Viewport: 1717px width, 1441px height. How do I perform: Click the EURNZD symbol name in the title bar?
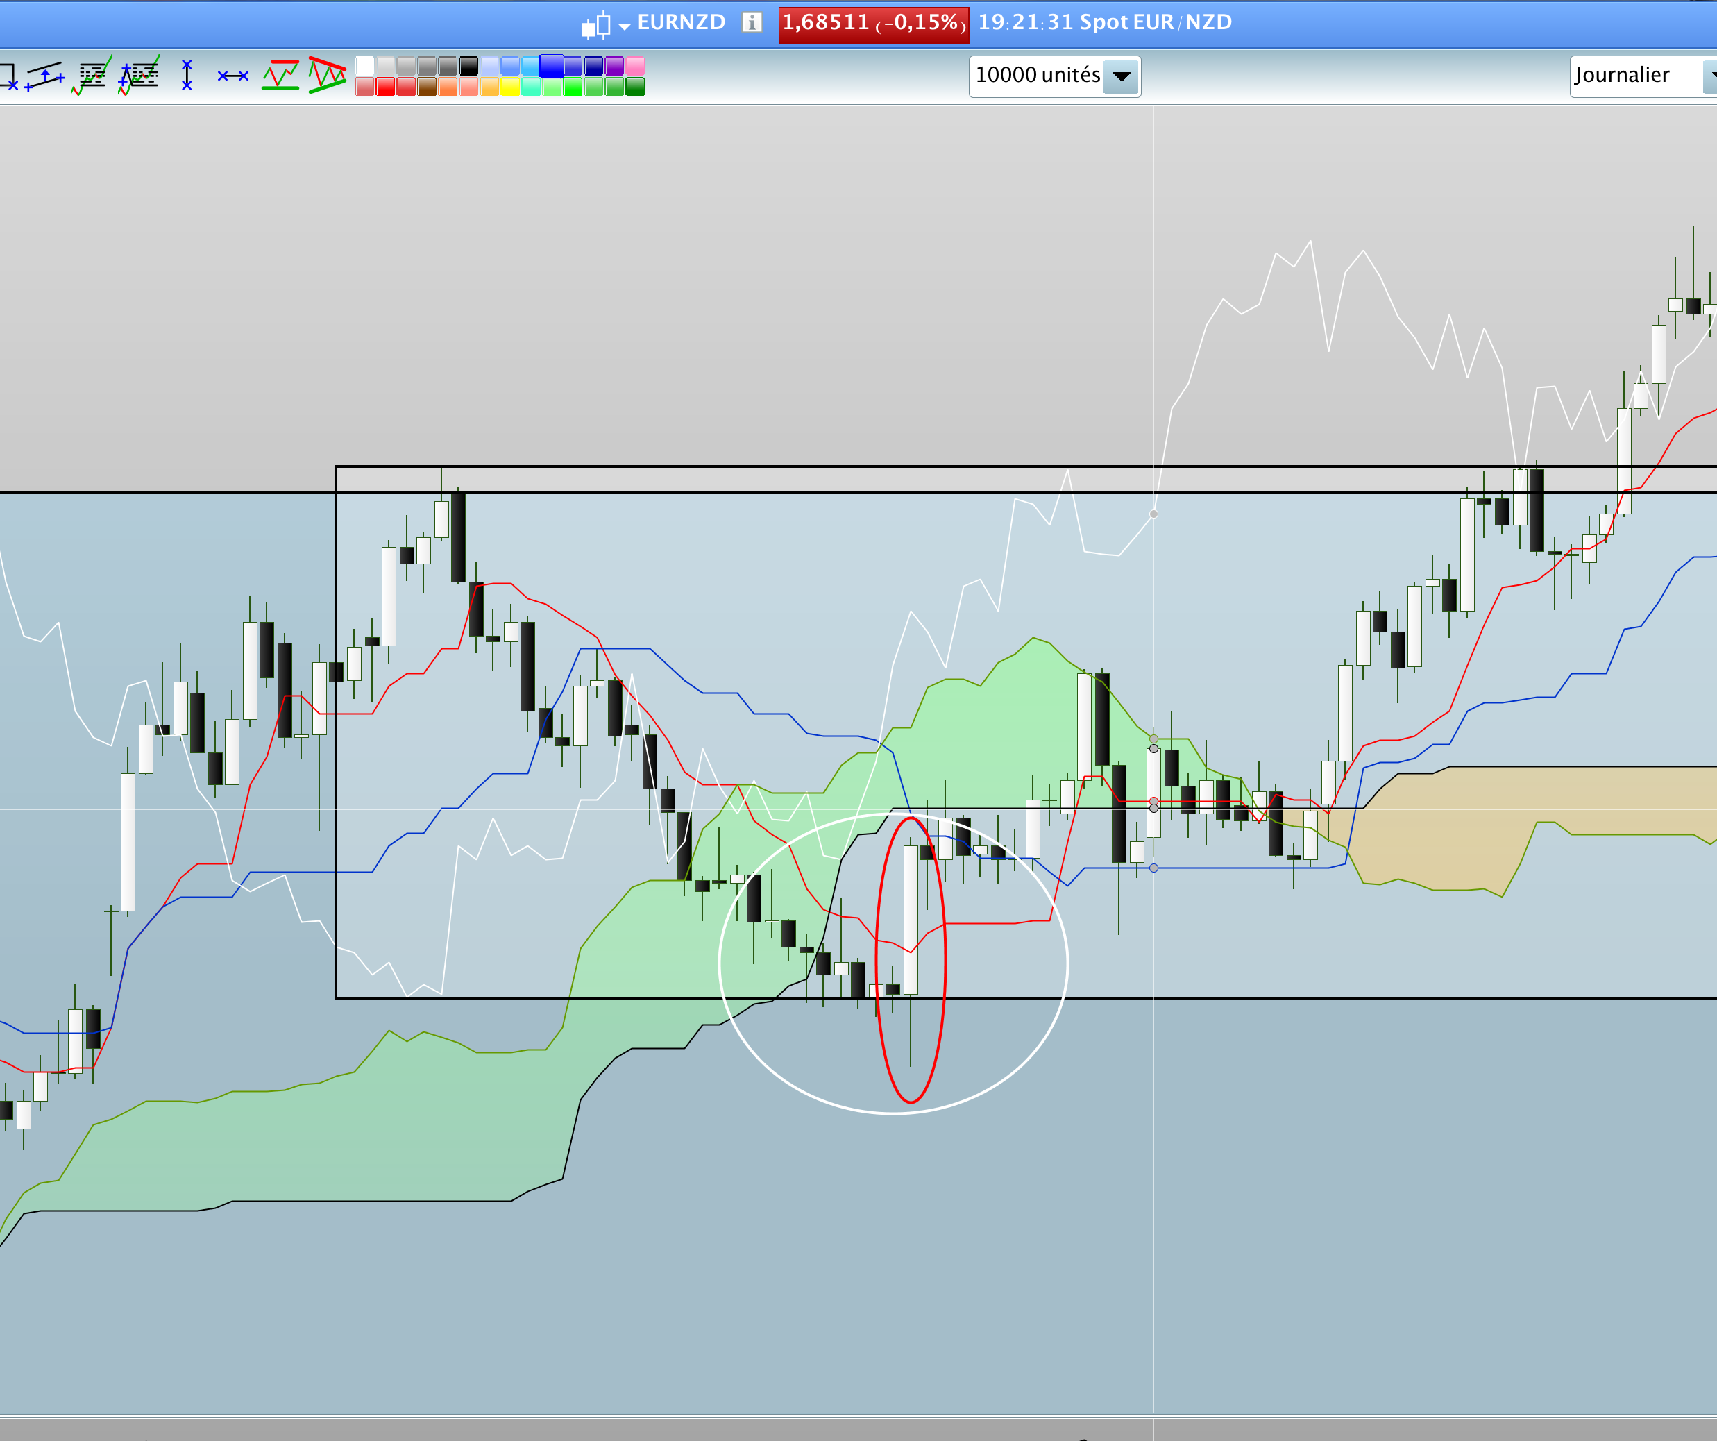681,23
